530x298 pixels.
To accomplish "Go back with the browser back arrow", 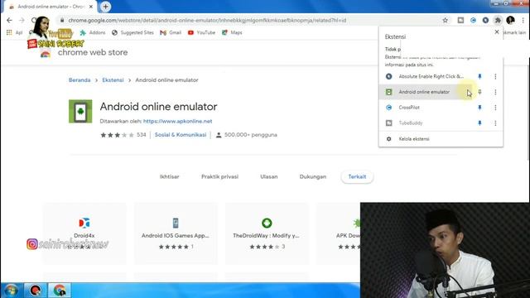I will 9,20.
